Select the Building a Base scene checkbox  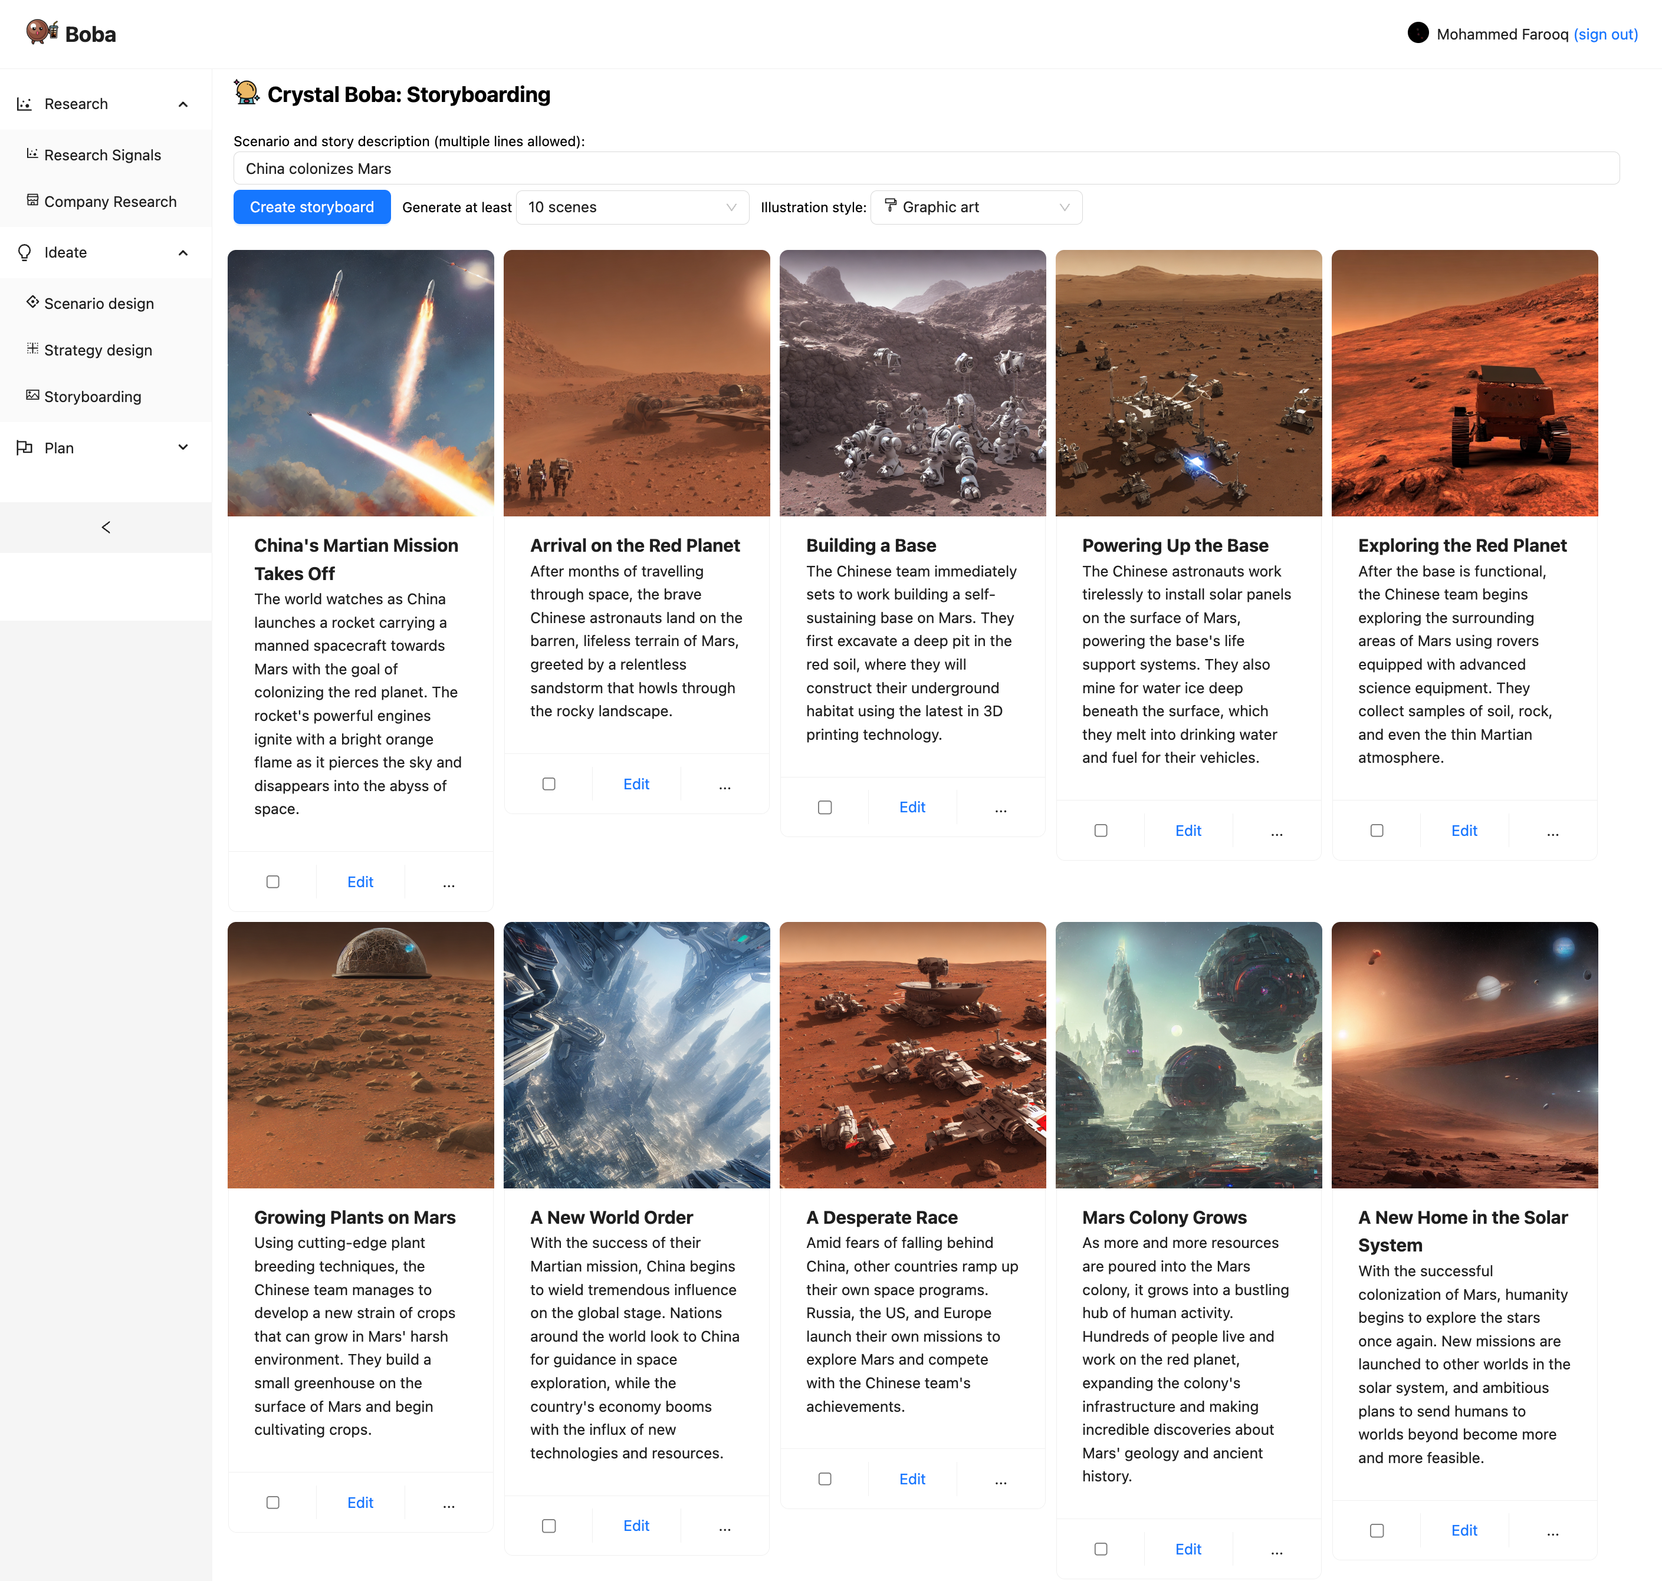(825, 808)
